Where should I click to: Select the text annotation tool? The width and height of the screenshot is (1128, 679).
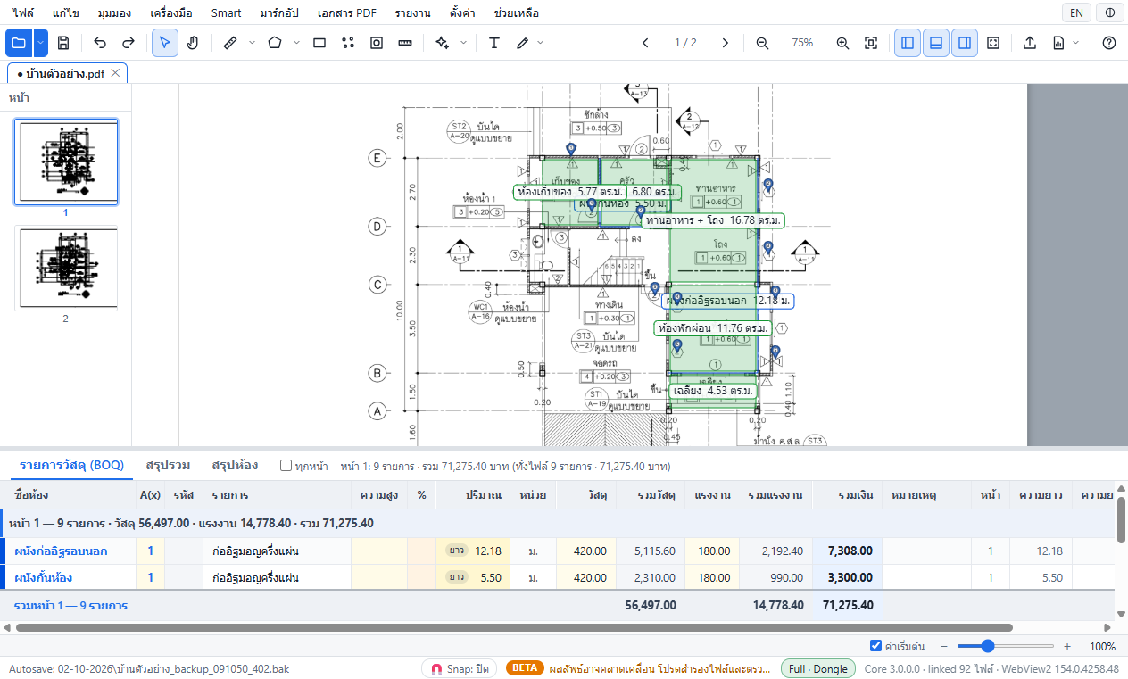494,43
